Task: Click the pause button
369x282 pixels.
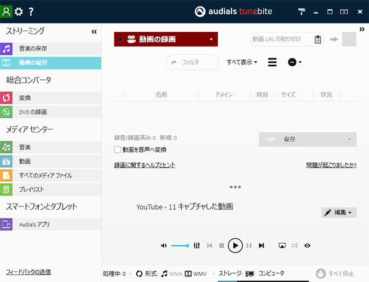Action: coord(249,245)
